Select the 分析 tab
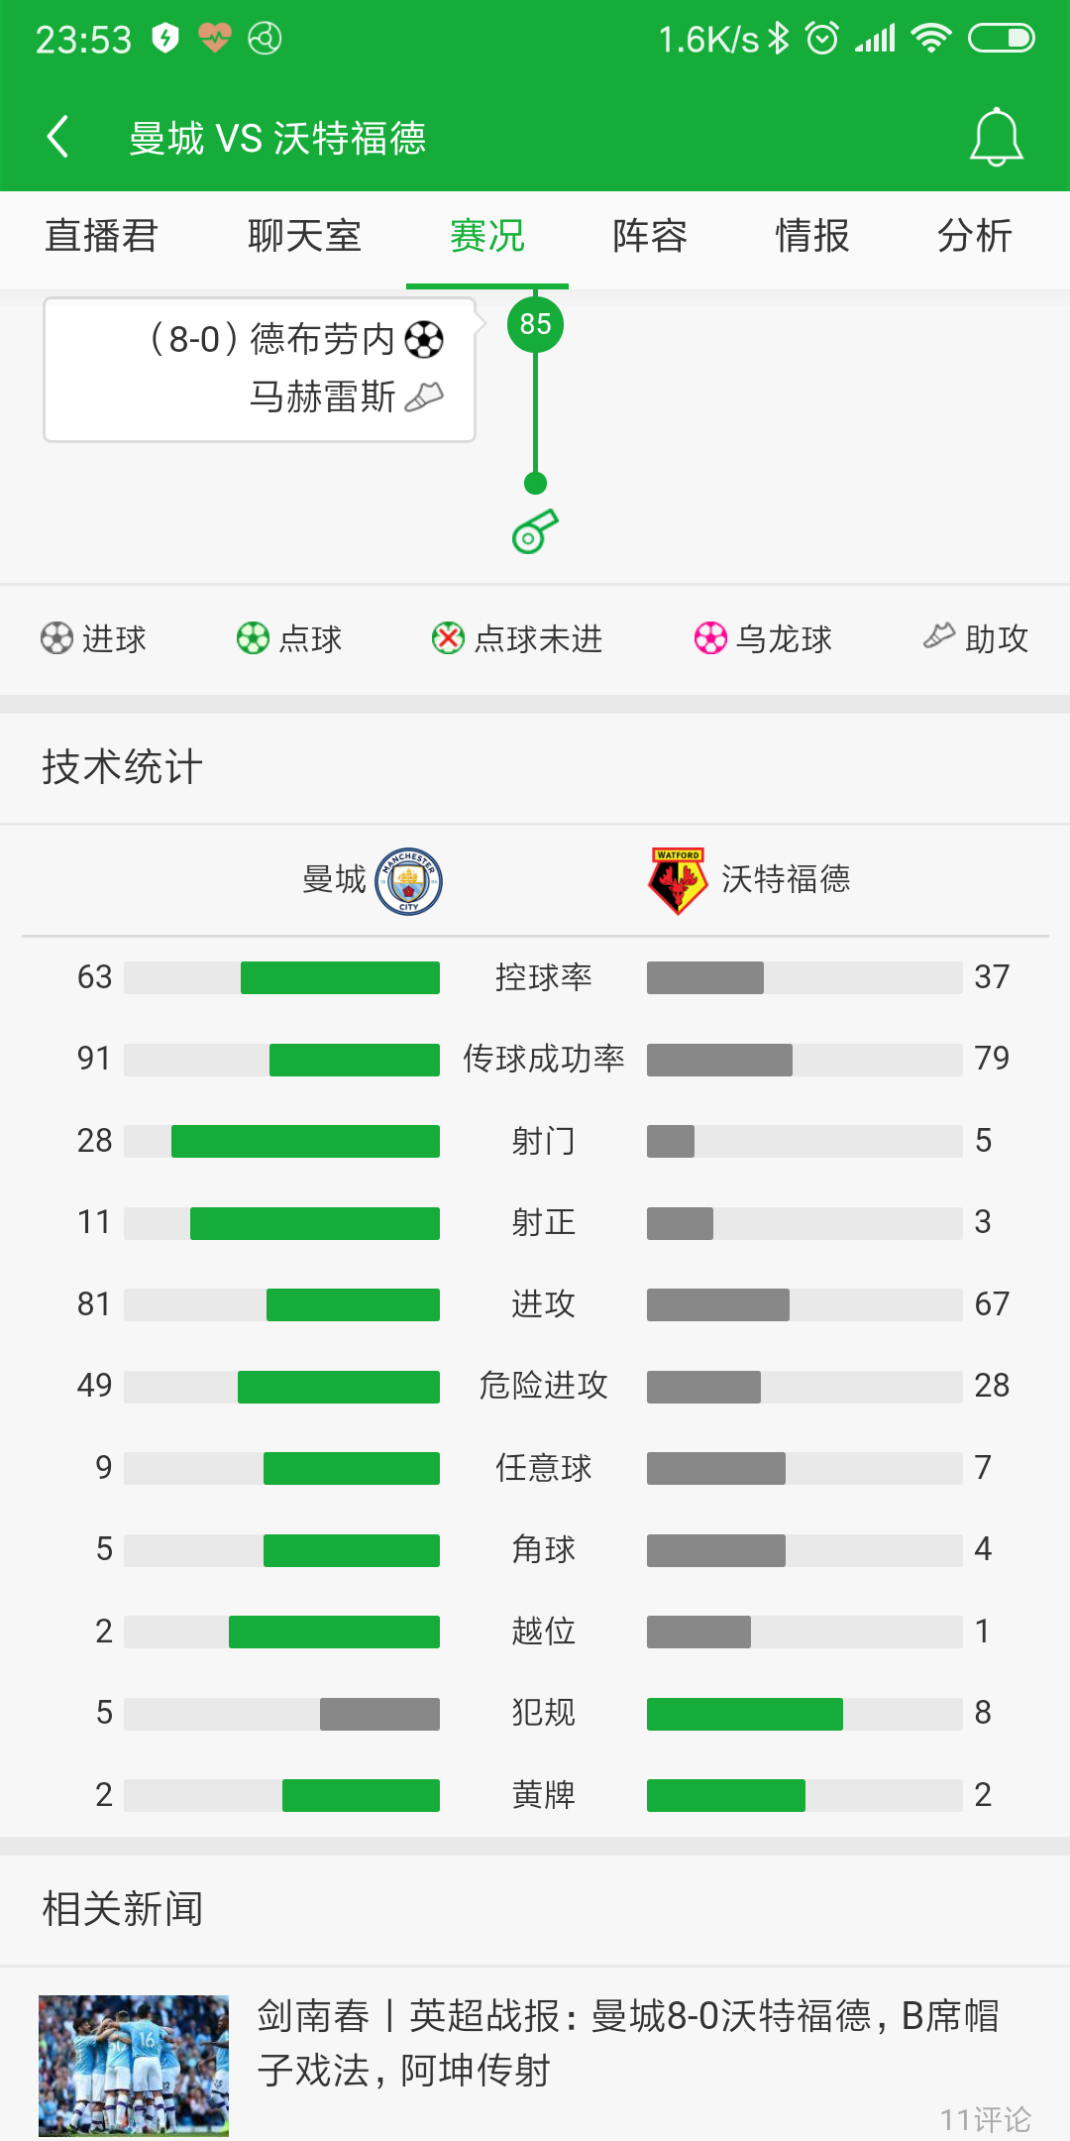1070x2141 pixels. coord(975,237)
